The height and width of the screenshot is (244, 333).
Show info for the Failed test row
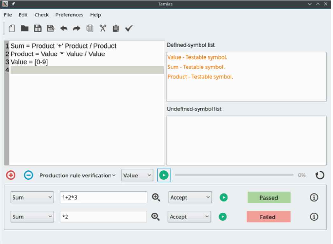coord(314,217)
